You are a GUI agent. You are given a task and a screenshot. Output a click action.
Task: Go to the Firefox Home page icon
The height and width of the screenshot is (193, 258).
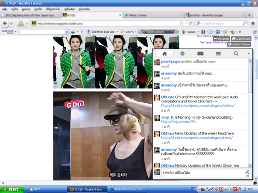(253, 23)
